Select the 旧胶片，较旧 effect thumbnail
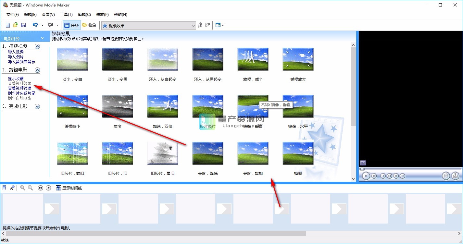Image resolution: width=463 pixels, height=244 pixels. [x=72, y=153]
